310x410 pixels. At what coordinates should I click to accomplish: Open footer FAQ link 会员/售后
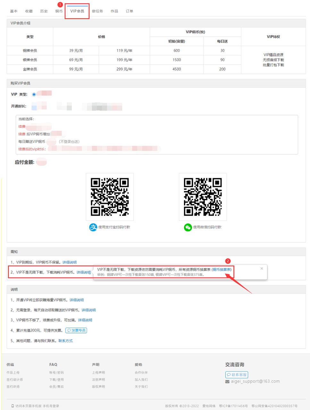coord(56,387)
